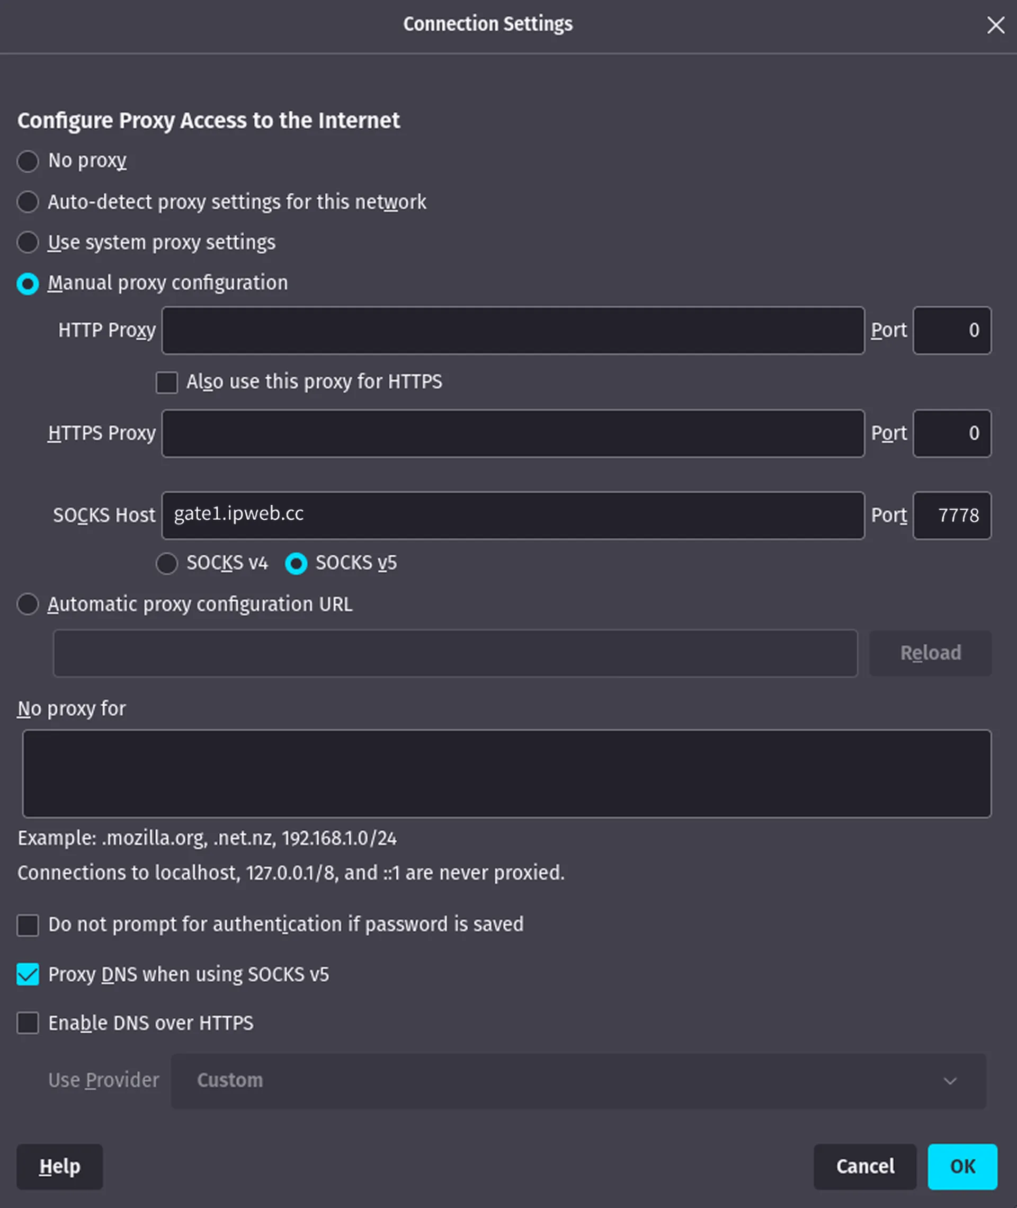Click the Reload button
This screenshot has height=1208, width=1017.
pyautogui.click(x=930, y=653)
